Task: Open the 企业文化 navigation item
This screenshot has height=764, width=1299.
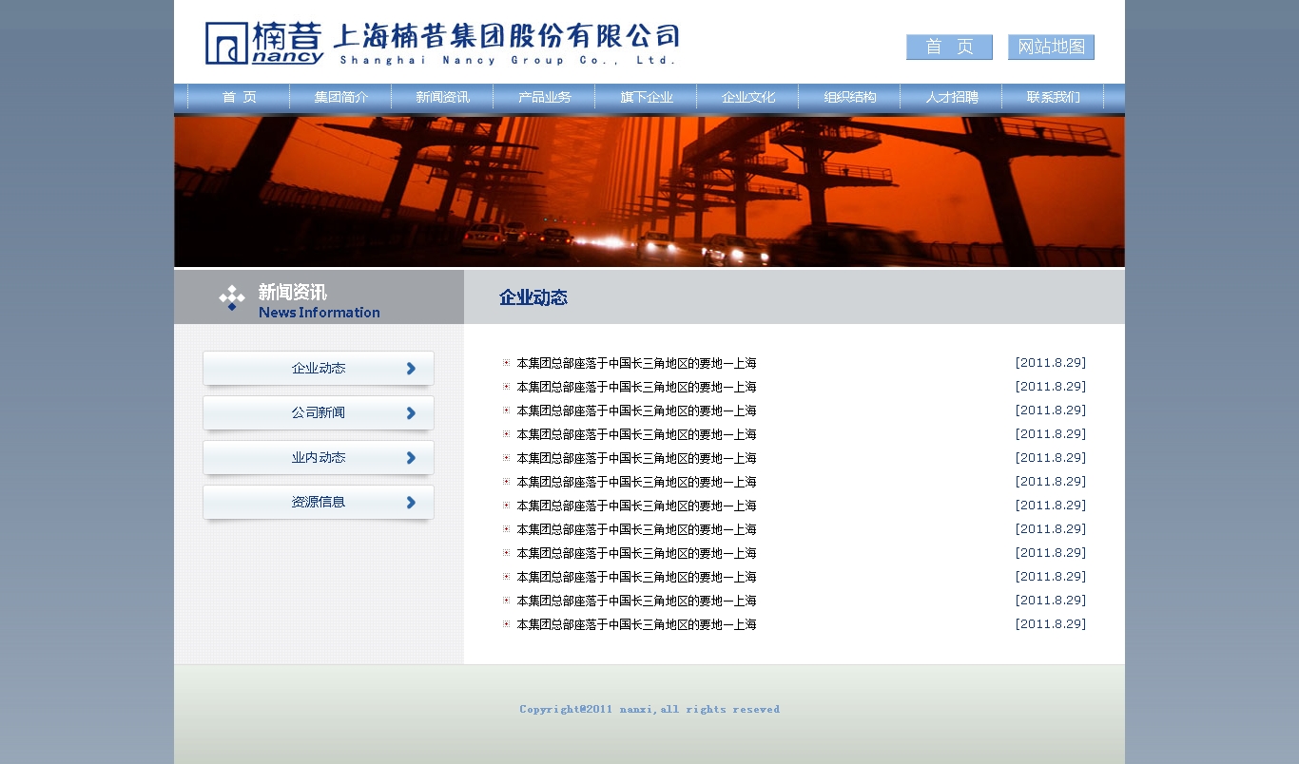Action: (x=747, y=97)
